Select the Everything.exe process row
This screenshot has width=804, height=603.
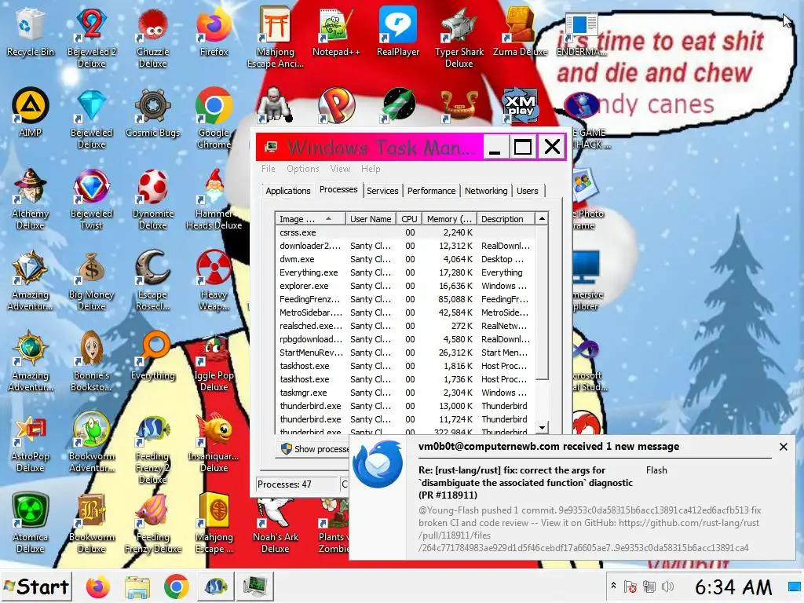pos(405,272)
